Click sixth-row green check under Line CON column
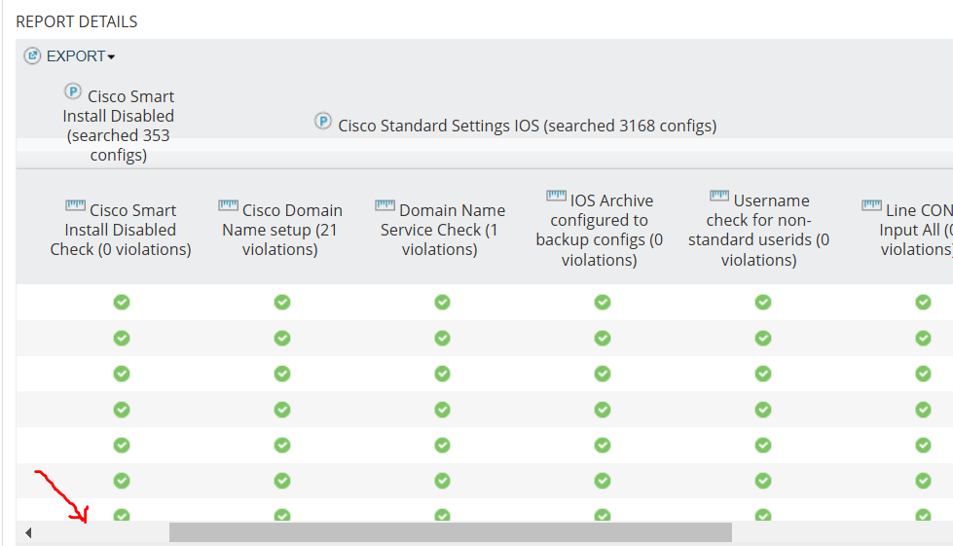Image resolution: width=953 pixels, height=546 pixels. tap(923, 481)
